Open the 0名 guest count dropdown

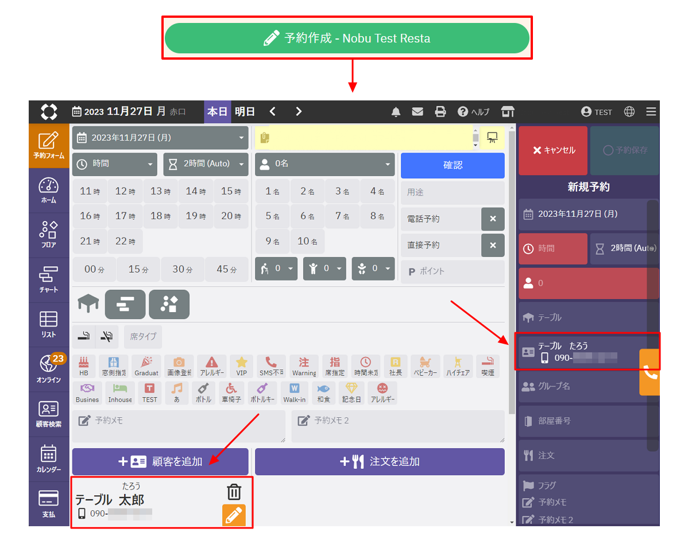pos(324,164)
